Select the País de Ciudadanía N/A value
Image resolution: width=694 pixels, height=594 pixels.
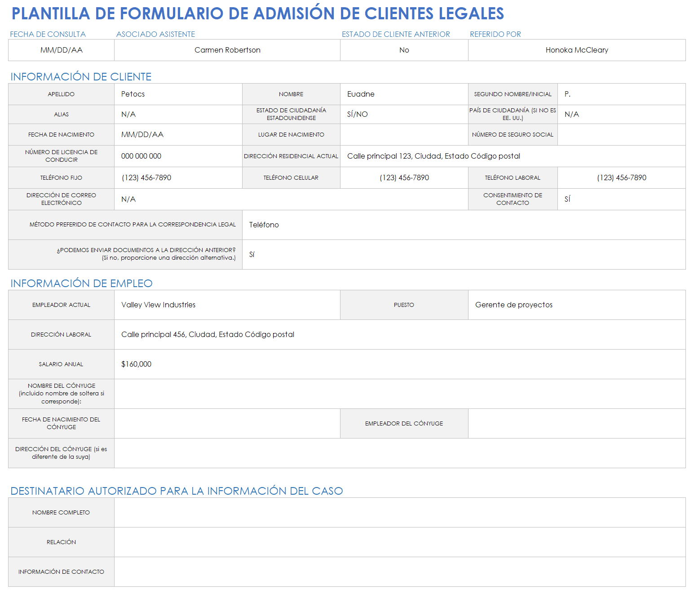click(x=621, y=114)
